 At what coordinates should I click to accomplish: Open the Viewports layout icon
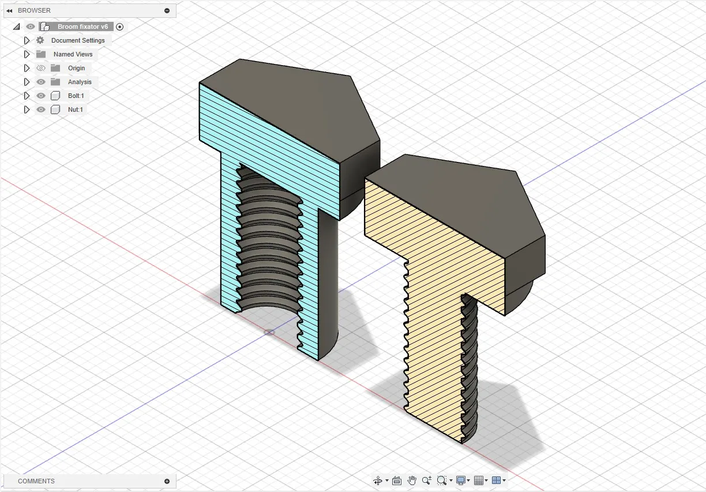[x=496, y=480]
